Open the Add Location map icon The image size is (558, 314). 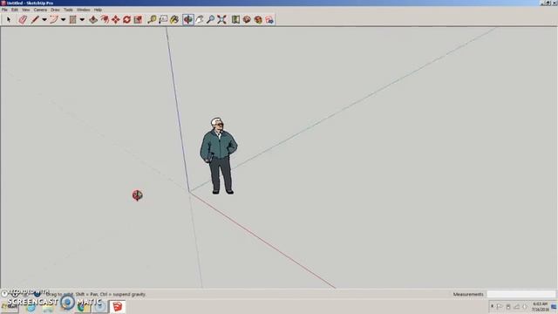[x=235, y=19]
